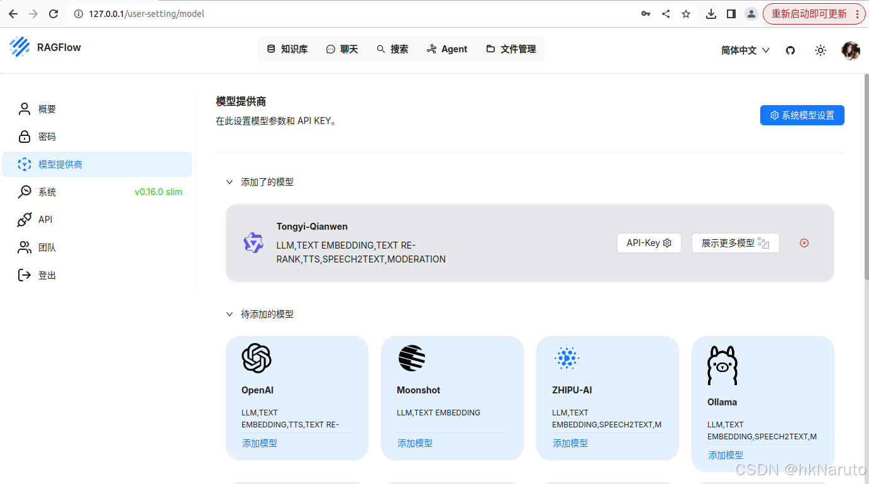Viewport: 869px width, 484px height.
Task: Go back in browser history
Action: [13, 14]
